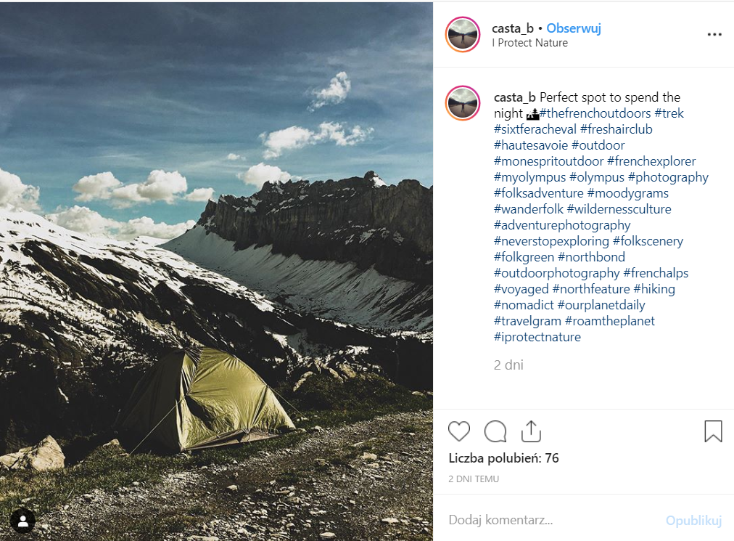Open the I Protect Nature location
Image resolution: width=734 pixels, height=541 pixels.
[x=529, y=43]
